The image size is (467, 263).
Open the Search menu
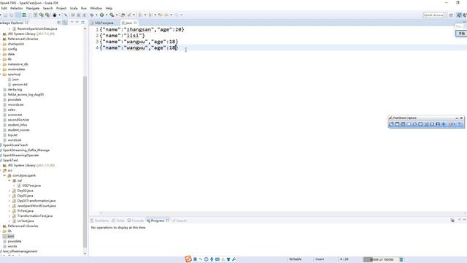tap(47, 8)
